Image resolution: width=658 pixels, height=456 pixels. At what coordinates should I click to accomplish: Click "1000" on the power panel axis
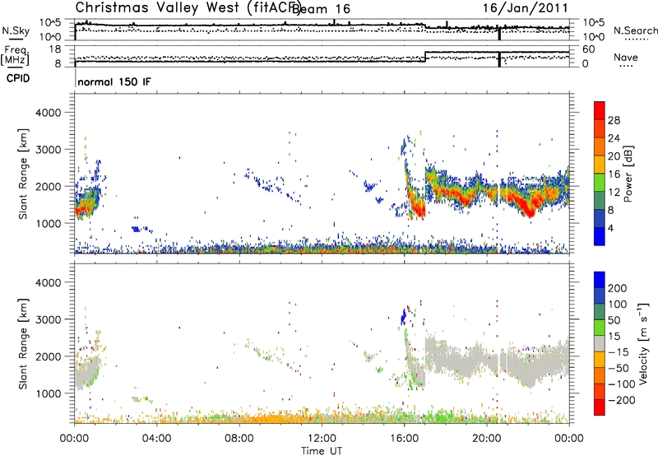pyautogui.click(x=48, y=223)
